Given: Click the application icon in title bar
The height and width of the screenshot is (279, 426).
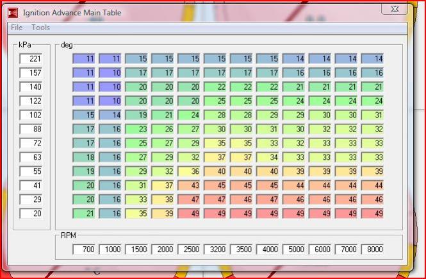Looking at the screenshot, I should (13, 13).
